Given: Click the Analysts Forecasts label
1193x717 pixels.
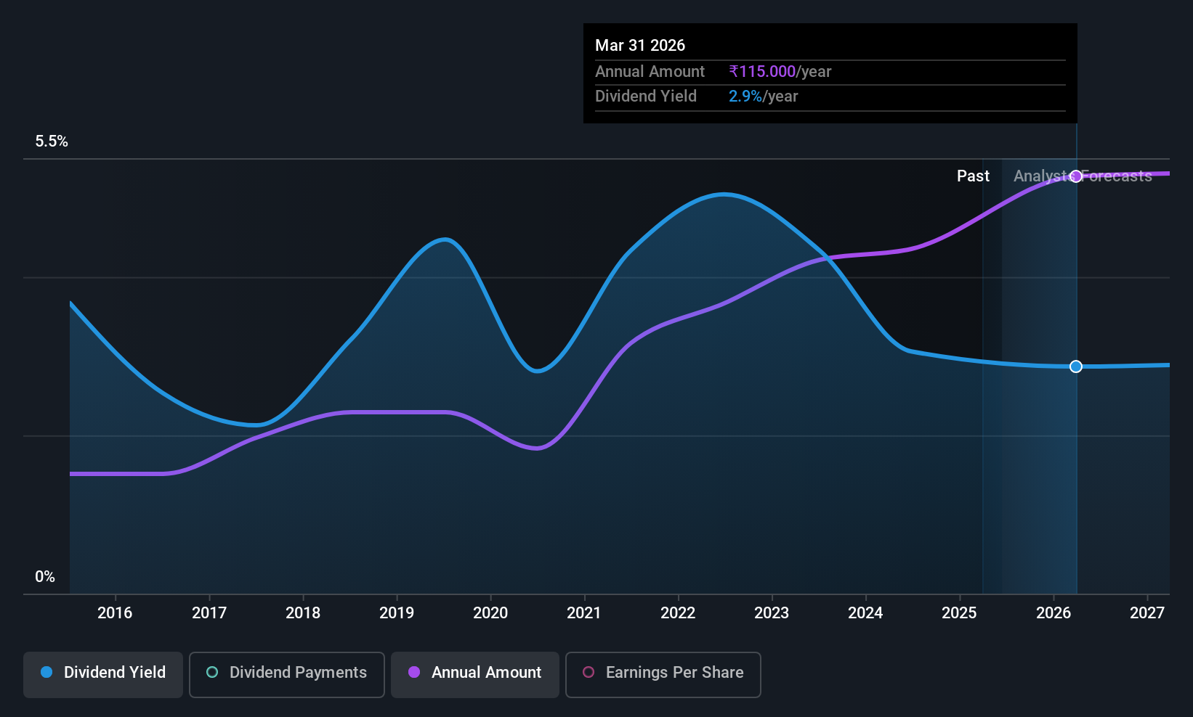Looking at the screenshot, I should coord(1083,176).
